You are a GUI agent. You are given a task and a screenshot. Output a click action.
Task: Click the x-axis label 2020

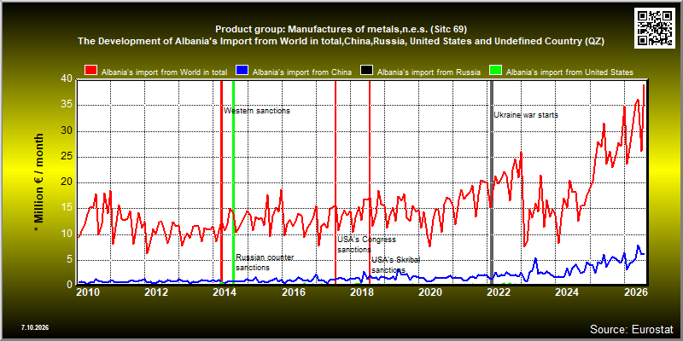[430, 292]
